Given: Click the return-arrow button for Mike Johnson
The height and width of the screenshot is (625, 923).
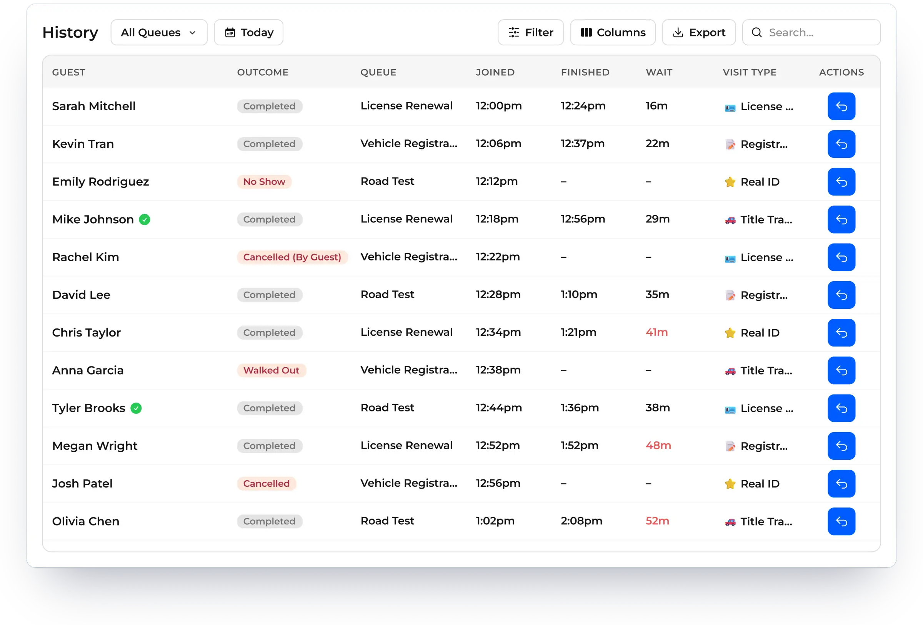Looking at the screenshot, I should tap(841, 219).
